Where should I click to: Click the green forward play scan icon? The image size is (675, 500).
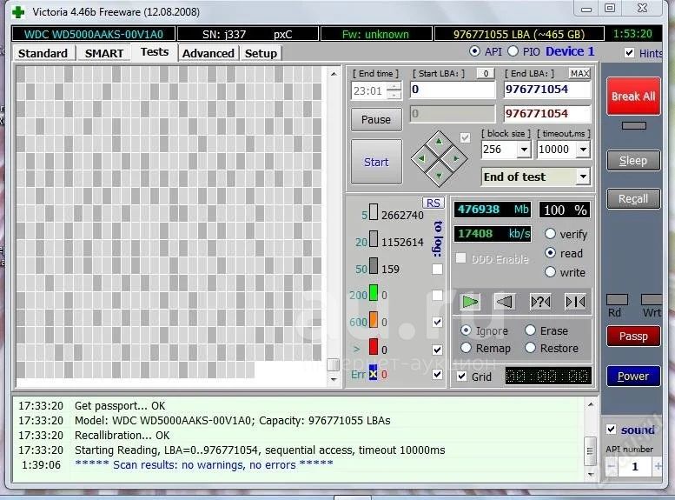coord(470,302)
